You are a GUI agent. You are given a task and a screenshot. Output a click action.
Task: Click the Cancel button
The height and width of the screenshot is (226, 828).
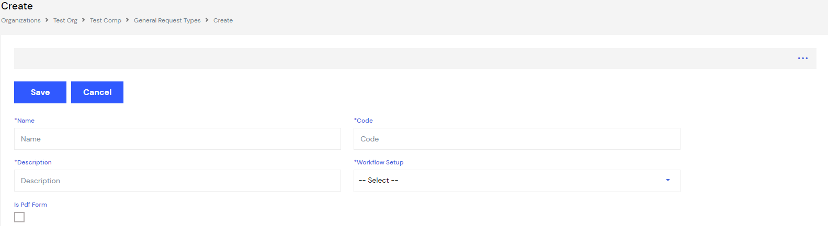pos(97,92)
